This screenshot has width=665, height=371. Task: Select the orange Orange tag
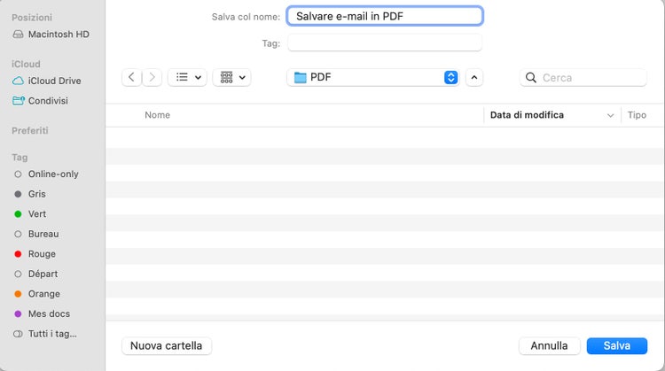pyautogui.click(x=43, y=294)
